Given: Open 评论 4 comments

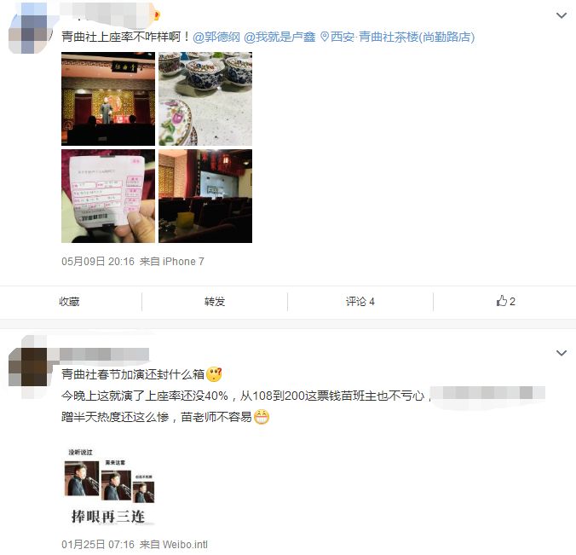Looking at the screenshot, I should click(360, 302).
